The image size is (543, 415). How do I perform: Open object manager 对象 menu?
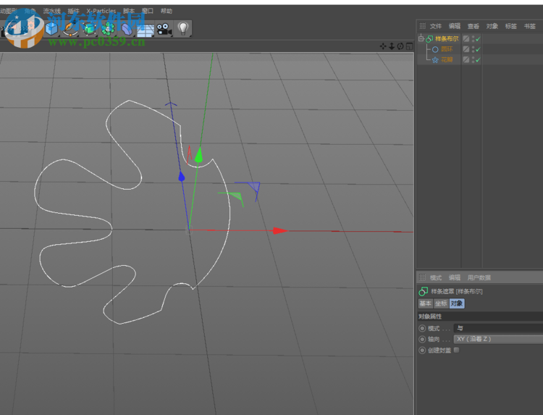point(492,26)
